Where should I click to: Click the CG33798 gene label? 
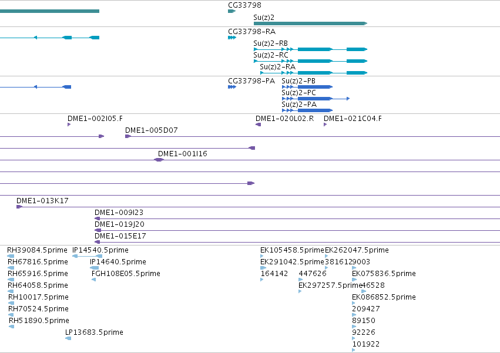[x=244, y=5]
